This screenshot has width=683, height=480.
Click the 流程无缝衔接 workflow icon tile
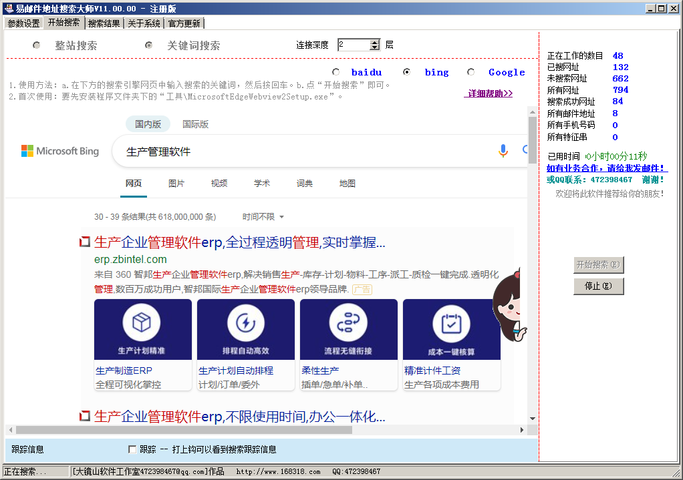tap(348, 329)
